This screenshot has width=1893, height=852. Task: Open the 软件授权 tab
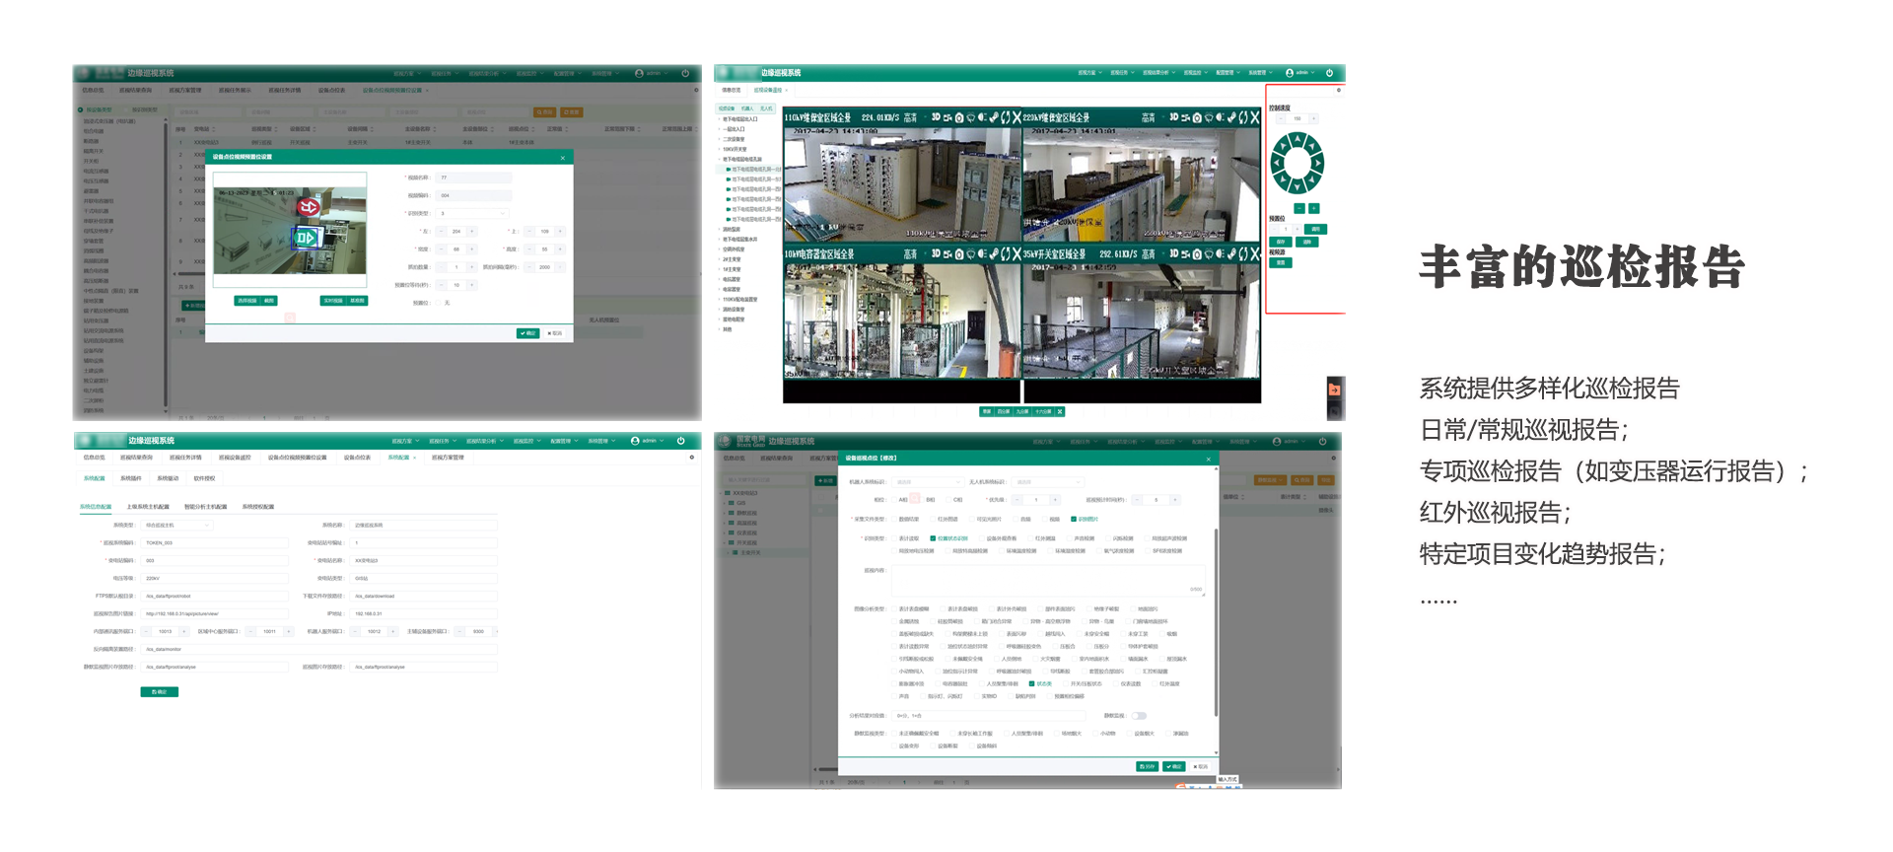(x=204, y=478)
